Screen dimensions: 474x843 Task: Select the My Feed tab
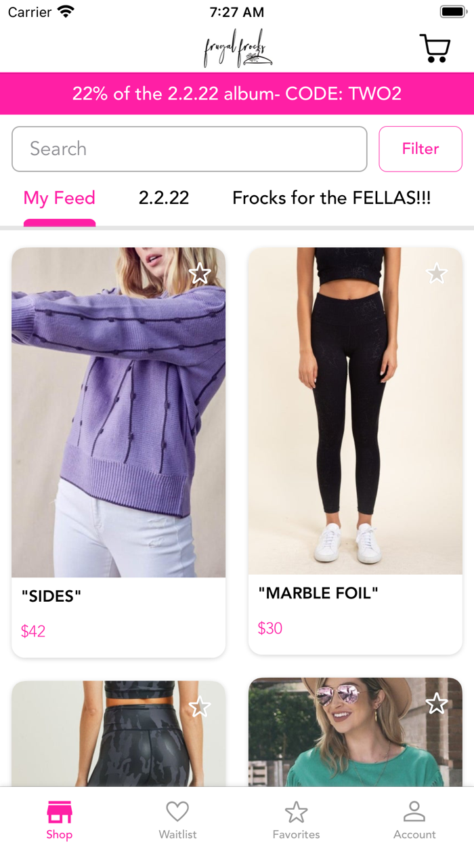point(59,197)
